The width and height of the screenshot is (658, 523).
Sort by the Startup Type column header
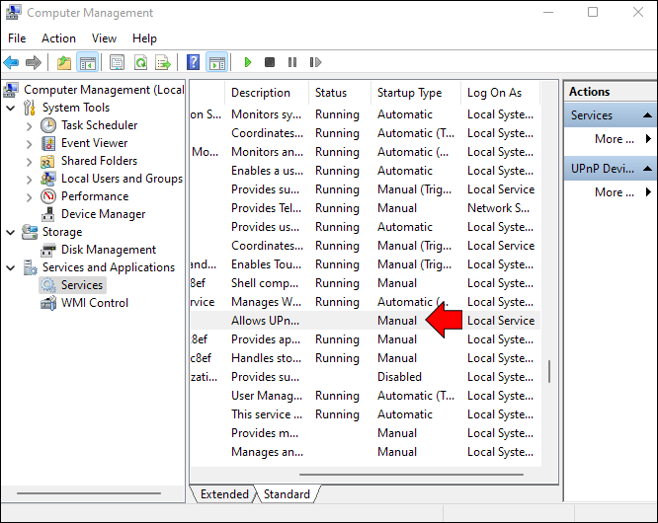416,93
